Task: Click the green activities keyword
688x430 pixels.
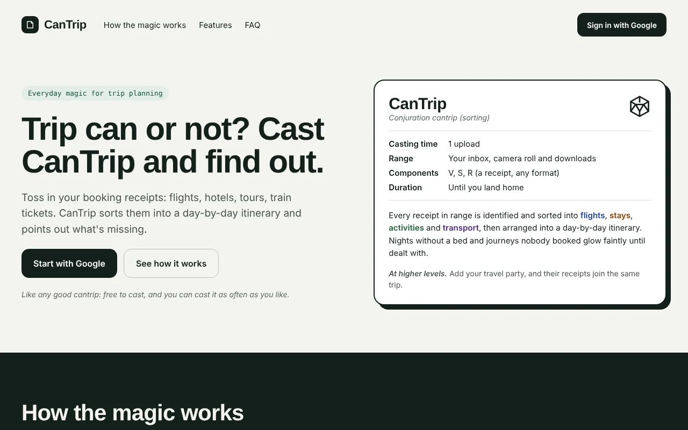Action: pyautogui.click(x=406, y=228)
